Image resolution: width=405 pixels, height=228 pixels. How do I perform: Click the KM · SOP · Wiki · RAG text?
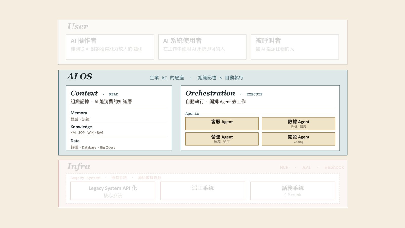87,133
